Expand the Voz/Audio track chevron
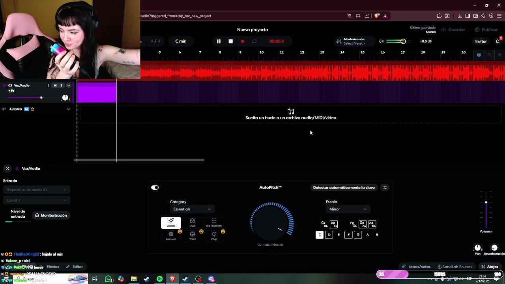Image resolution: width=505 pixels, height=284 pixels. click(68, 86)
